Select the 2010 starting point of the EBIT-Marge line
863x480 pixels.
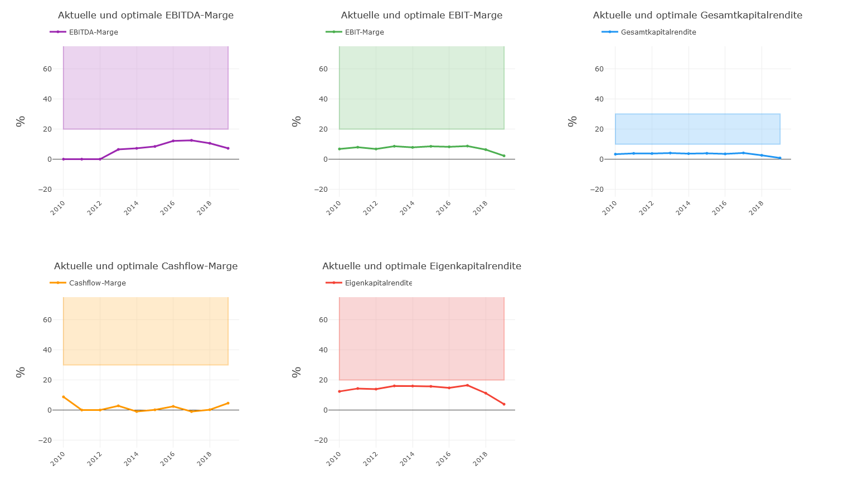[x=339, y=149]
